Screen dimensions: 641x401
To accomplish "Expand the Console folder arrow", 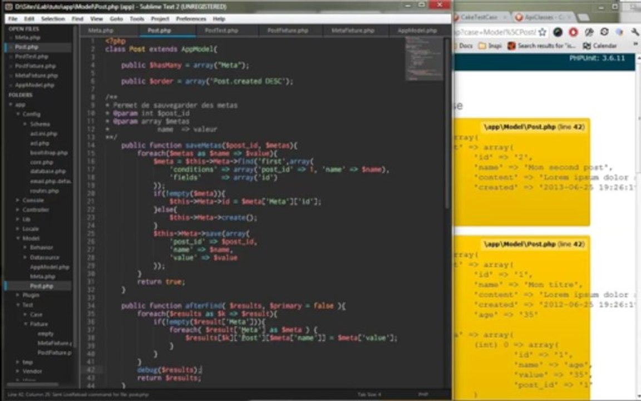I will click(18, 200).
